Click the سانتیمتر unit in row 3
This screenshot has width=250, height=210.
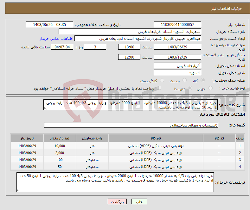click(92, 160)
